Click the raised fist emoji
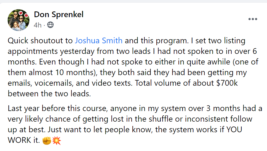267x151 pixels. [47, 140]
